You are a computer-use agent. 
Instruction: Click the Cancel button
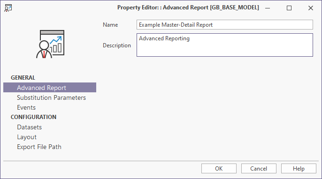tap(259, 169)
